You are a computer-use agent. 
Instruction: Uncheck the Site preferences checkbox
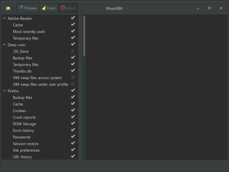[x=73, y=150]
